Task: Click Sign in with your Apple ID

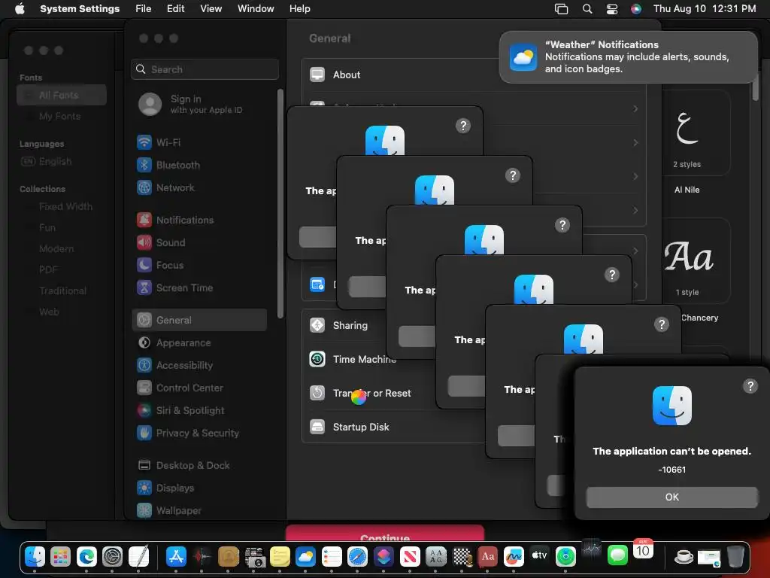Action: coord(199,104)
